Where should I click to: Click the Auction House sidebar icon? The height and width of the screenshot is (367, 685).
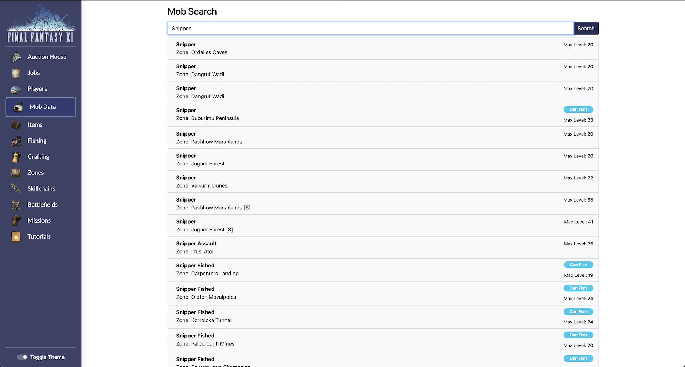click(16, 57)
